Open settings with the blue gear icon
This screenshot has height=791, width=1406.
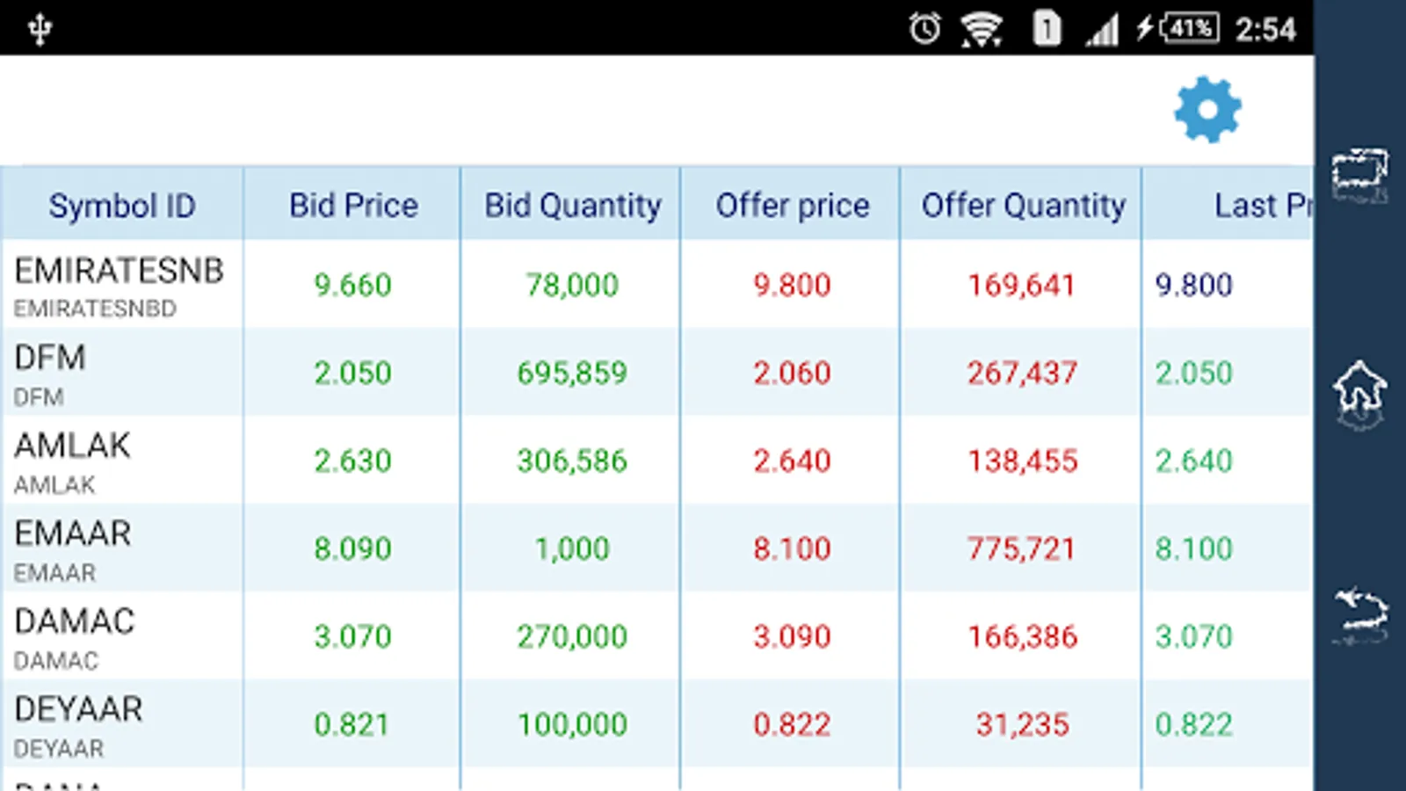tap(1207, 109)
